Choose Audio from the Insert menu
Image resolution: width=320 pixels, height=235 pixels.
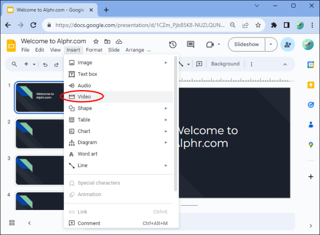click(x=119, y=85)
